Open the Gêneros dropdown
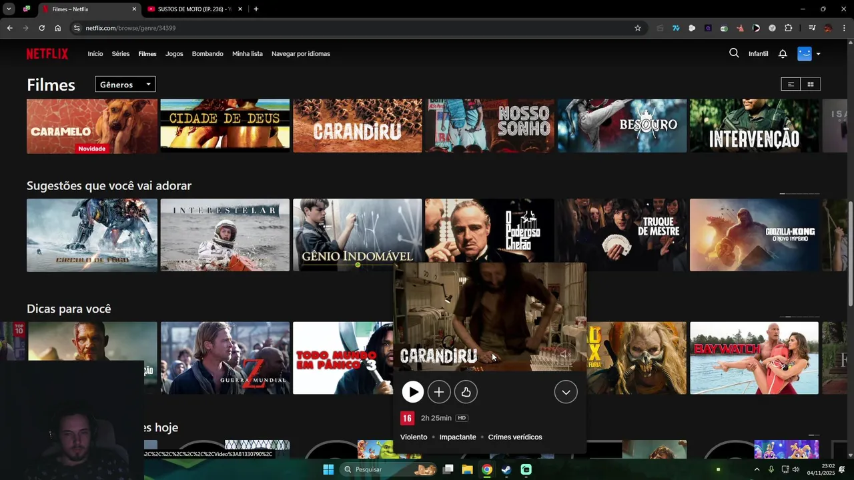Viewport: 854px width, 480px height. click(x=125, y=85)
